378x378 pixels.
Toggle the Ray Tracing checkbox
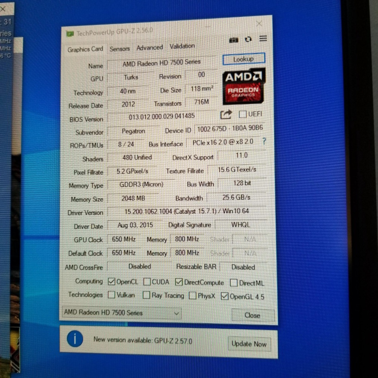point(146,295)
